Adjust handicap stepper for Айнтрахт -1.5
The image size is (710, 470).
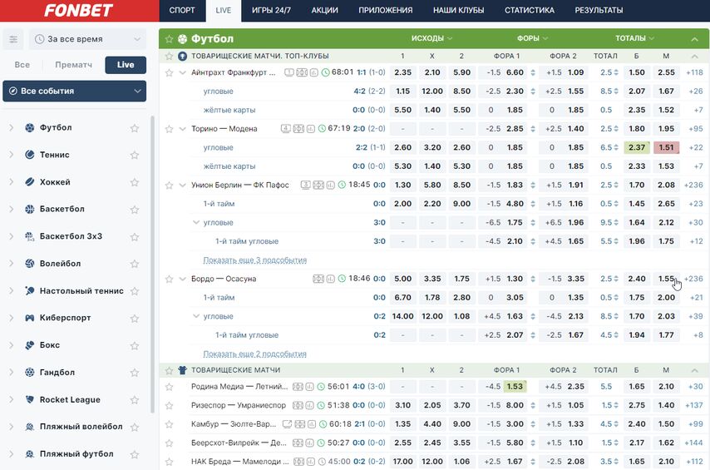coord(533,72)
